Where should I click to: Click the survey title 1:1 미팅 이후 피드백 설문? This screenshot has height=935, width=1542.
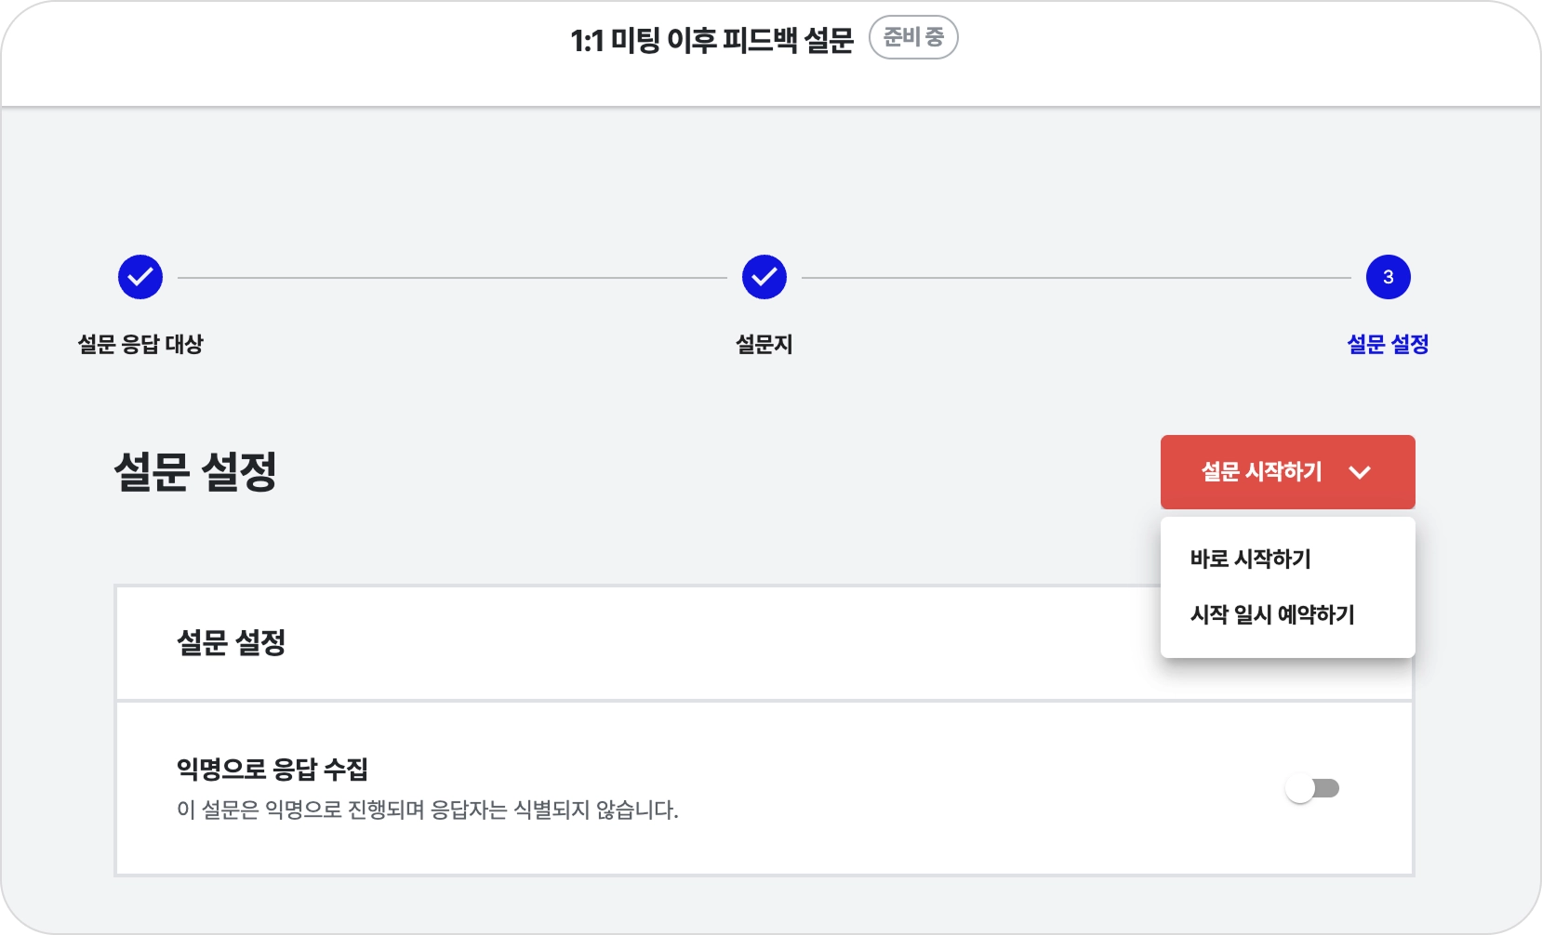tap(711, 40)
